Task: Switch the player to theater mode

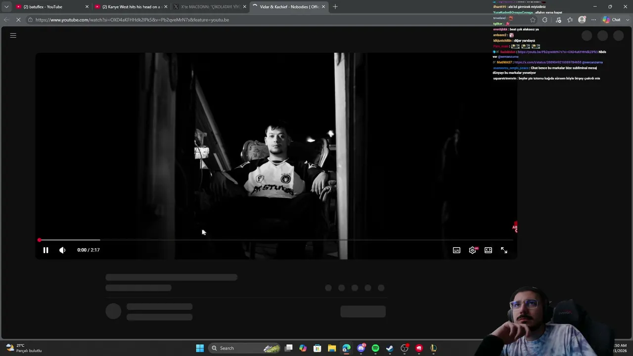Action: point(488,250)
